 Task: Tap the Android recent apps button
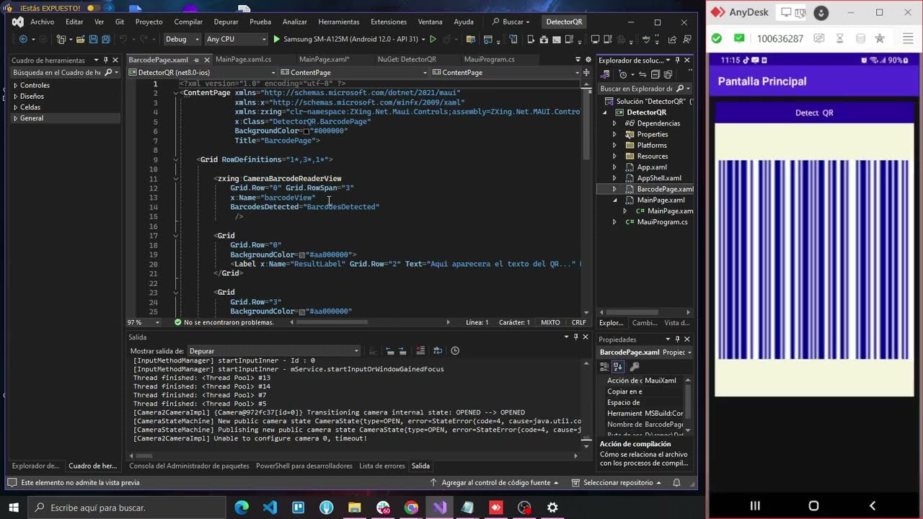tap(755, 506)
